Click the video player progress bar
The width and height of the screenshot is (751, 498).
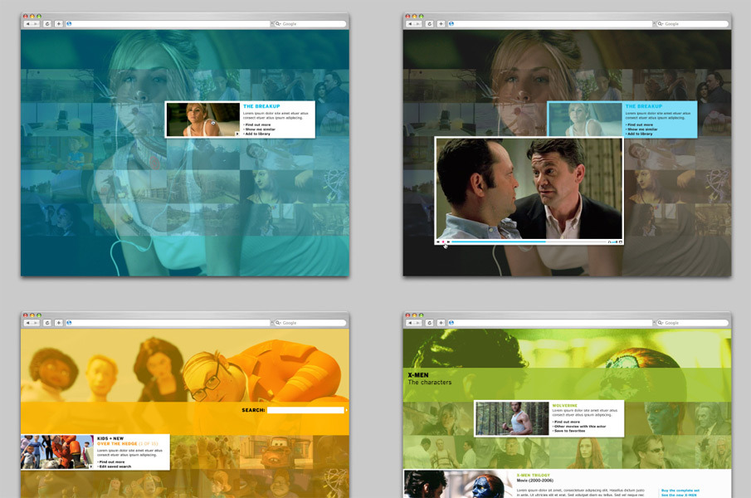click(529, 242)
